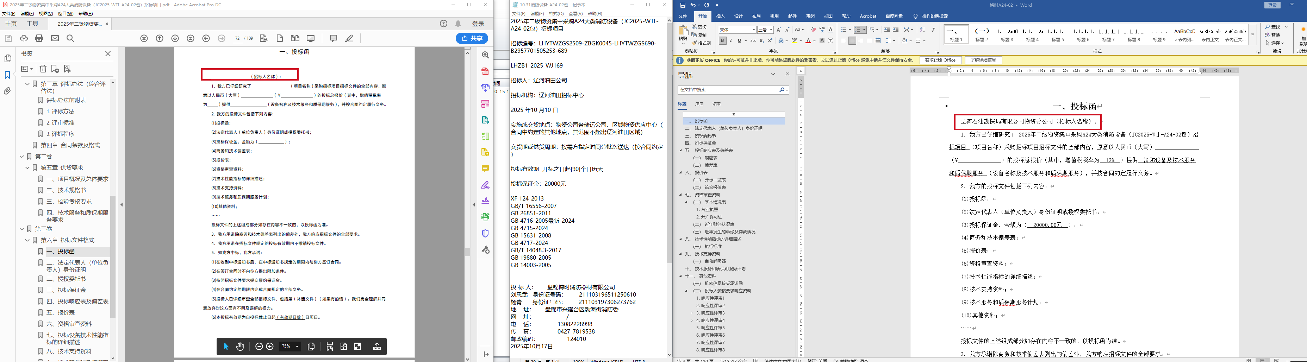Open Acrobat help question mark icon
The height and width of the screenshot is (362, 1307).
click(x=444, y=24)
